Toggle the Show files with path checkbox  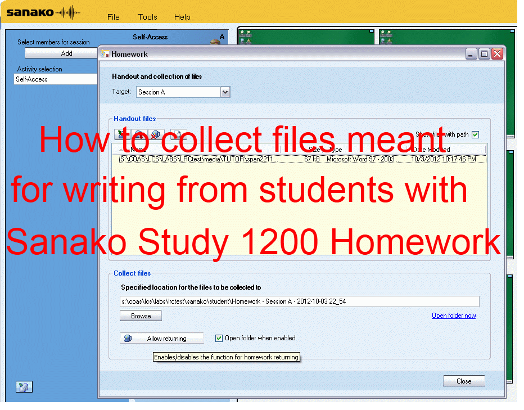pyautogui.click(x=475, y=134)
